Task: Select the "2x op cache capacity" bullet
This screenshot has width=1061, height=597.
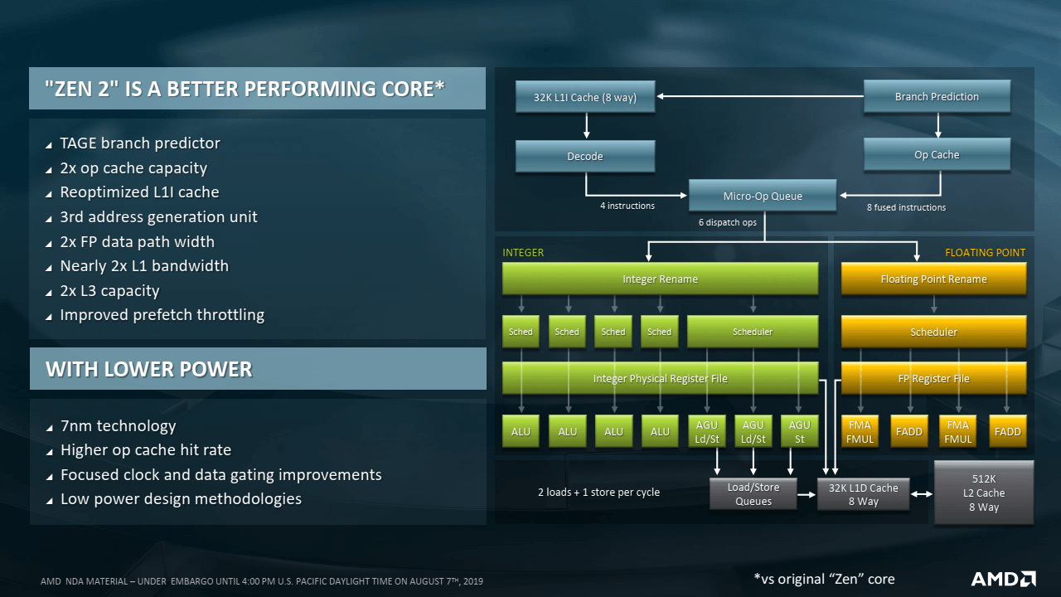Action: pyautogui.click(x=133, y=168)
